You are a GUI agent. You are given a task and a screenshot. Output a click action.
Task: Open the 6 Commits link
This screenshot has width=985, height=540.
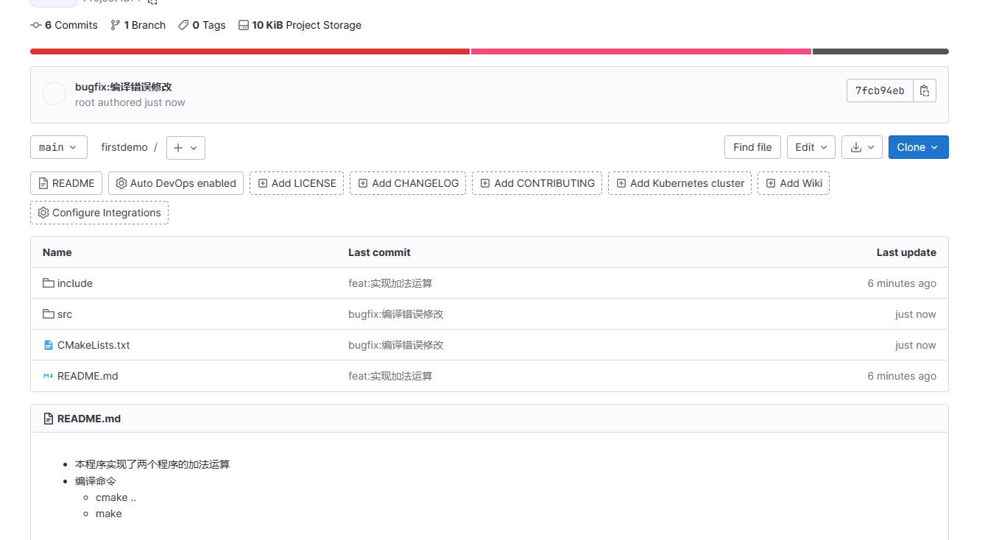click(x=64, y=25)
